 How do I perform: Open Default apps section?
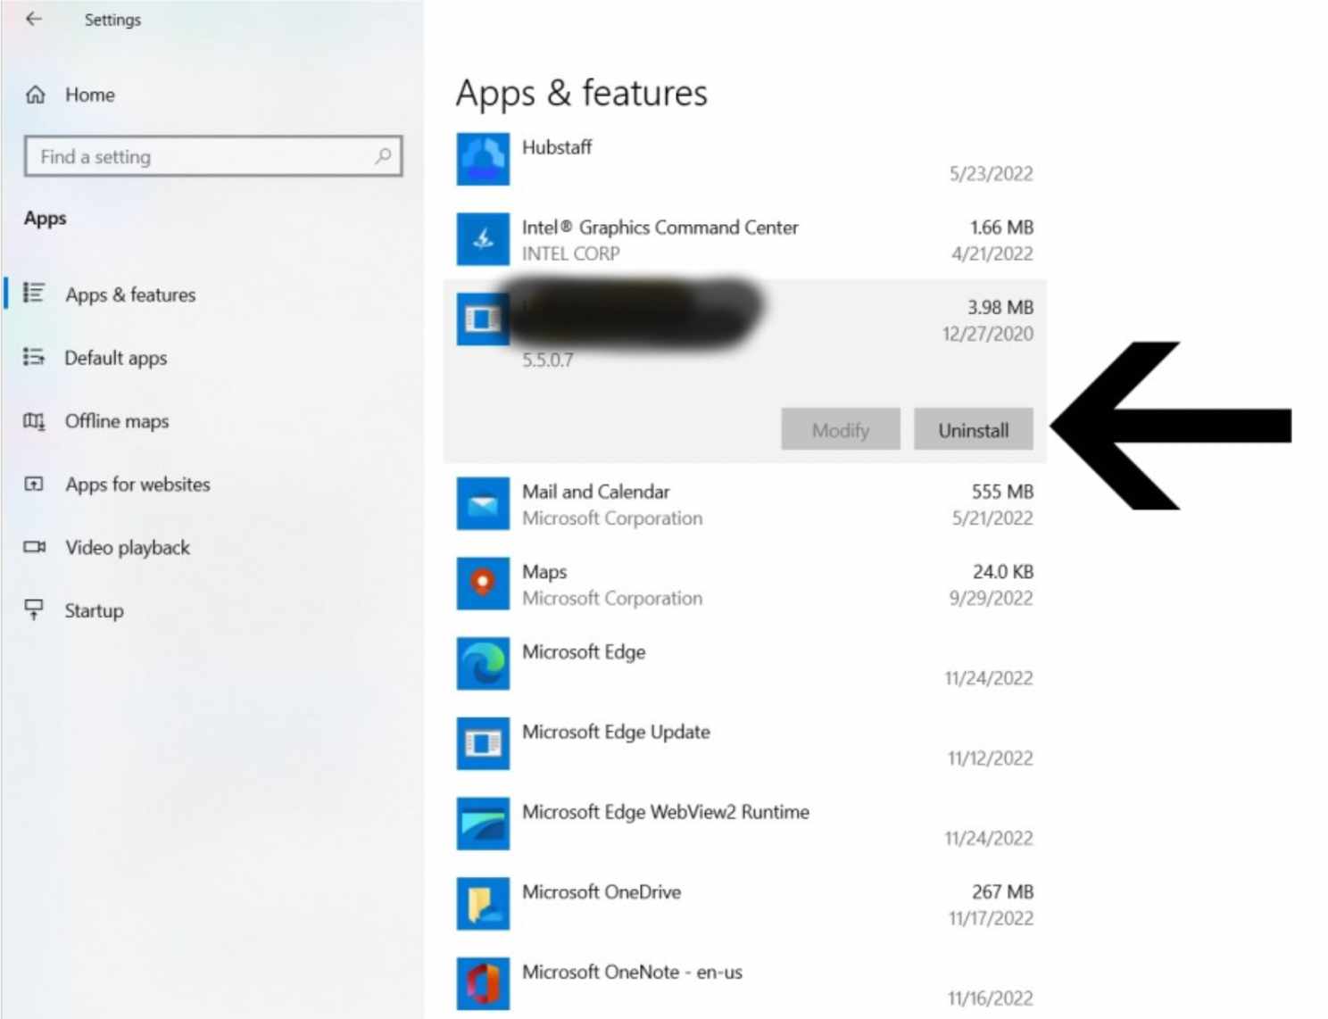point(116,358)
